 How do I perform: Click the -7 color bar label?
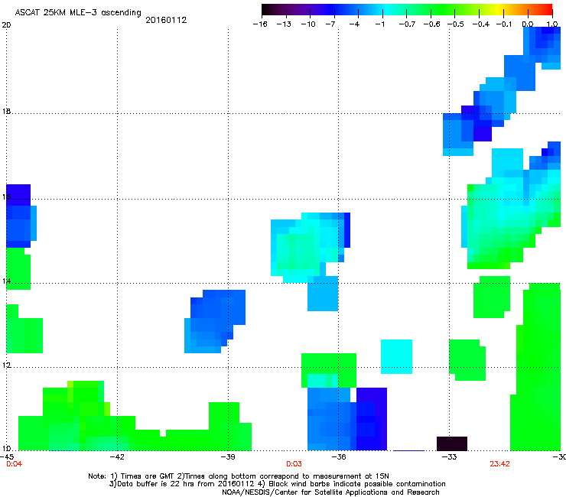pos(330,24)
